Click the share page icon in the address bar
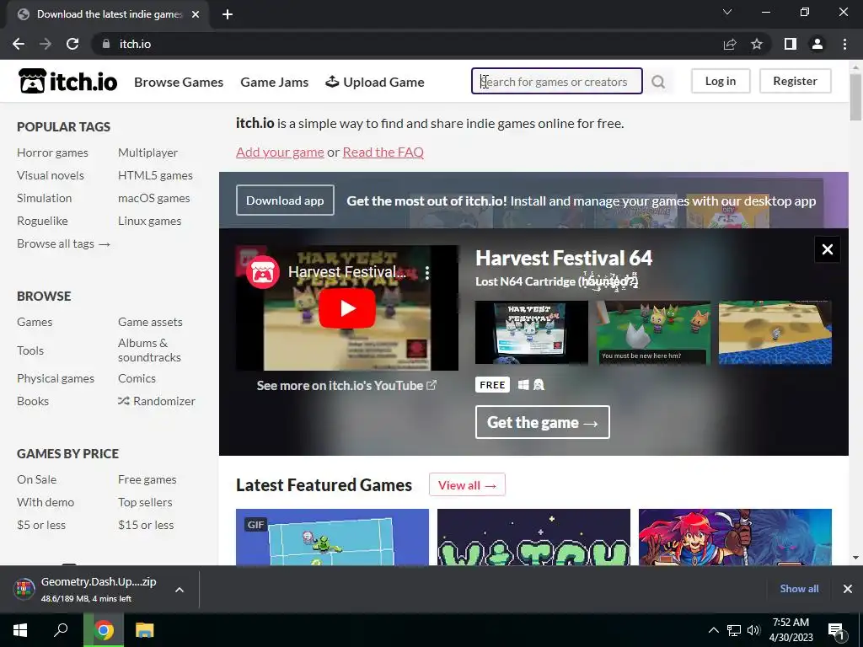This screenshot has width=863, height=647. (730, 44)
